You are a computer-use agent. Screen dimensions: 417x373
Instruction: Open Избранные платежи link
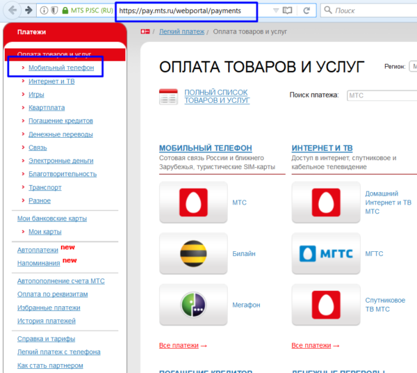click(x=49, y=308)
